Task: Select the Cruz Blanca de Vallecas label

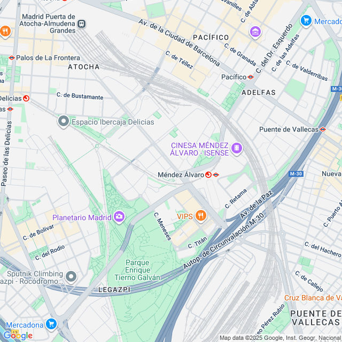Action: 313,298
